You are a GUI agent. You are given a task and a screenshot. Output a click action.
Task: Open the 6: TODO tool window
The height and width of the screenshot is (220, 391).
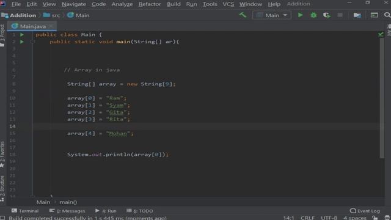click(140, 211)
